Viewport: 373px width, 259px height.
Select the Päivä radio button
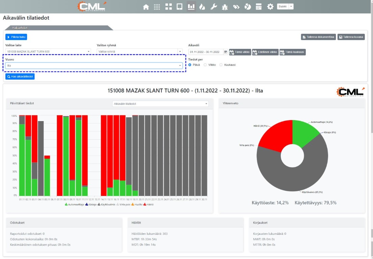click(x=190, y=65)
